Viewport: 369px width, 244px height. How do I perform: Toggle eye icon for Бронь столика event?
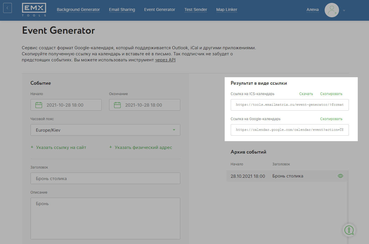tap(340, 176)
